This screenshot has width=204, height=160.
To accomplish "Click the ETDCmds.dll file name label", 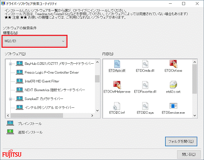I will tap(145, 70).
